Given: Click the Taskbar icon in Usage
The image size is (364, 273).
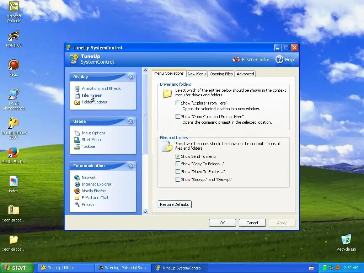Looking at the screenshot, I should [77, 146].
